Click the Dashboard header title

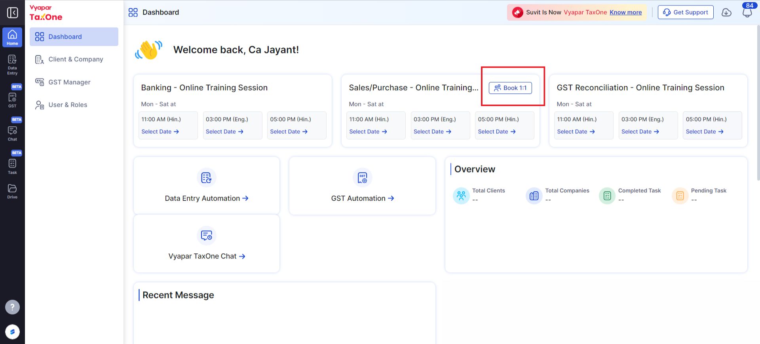[161, 12]
